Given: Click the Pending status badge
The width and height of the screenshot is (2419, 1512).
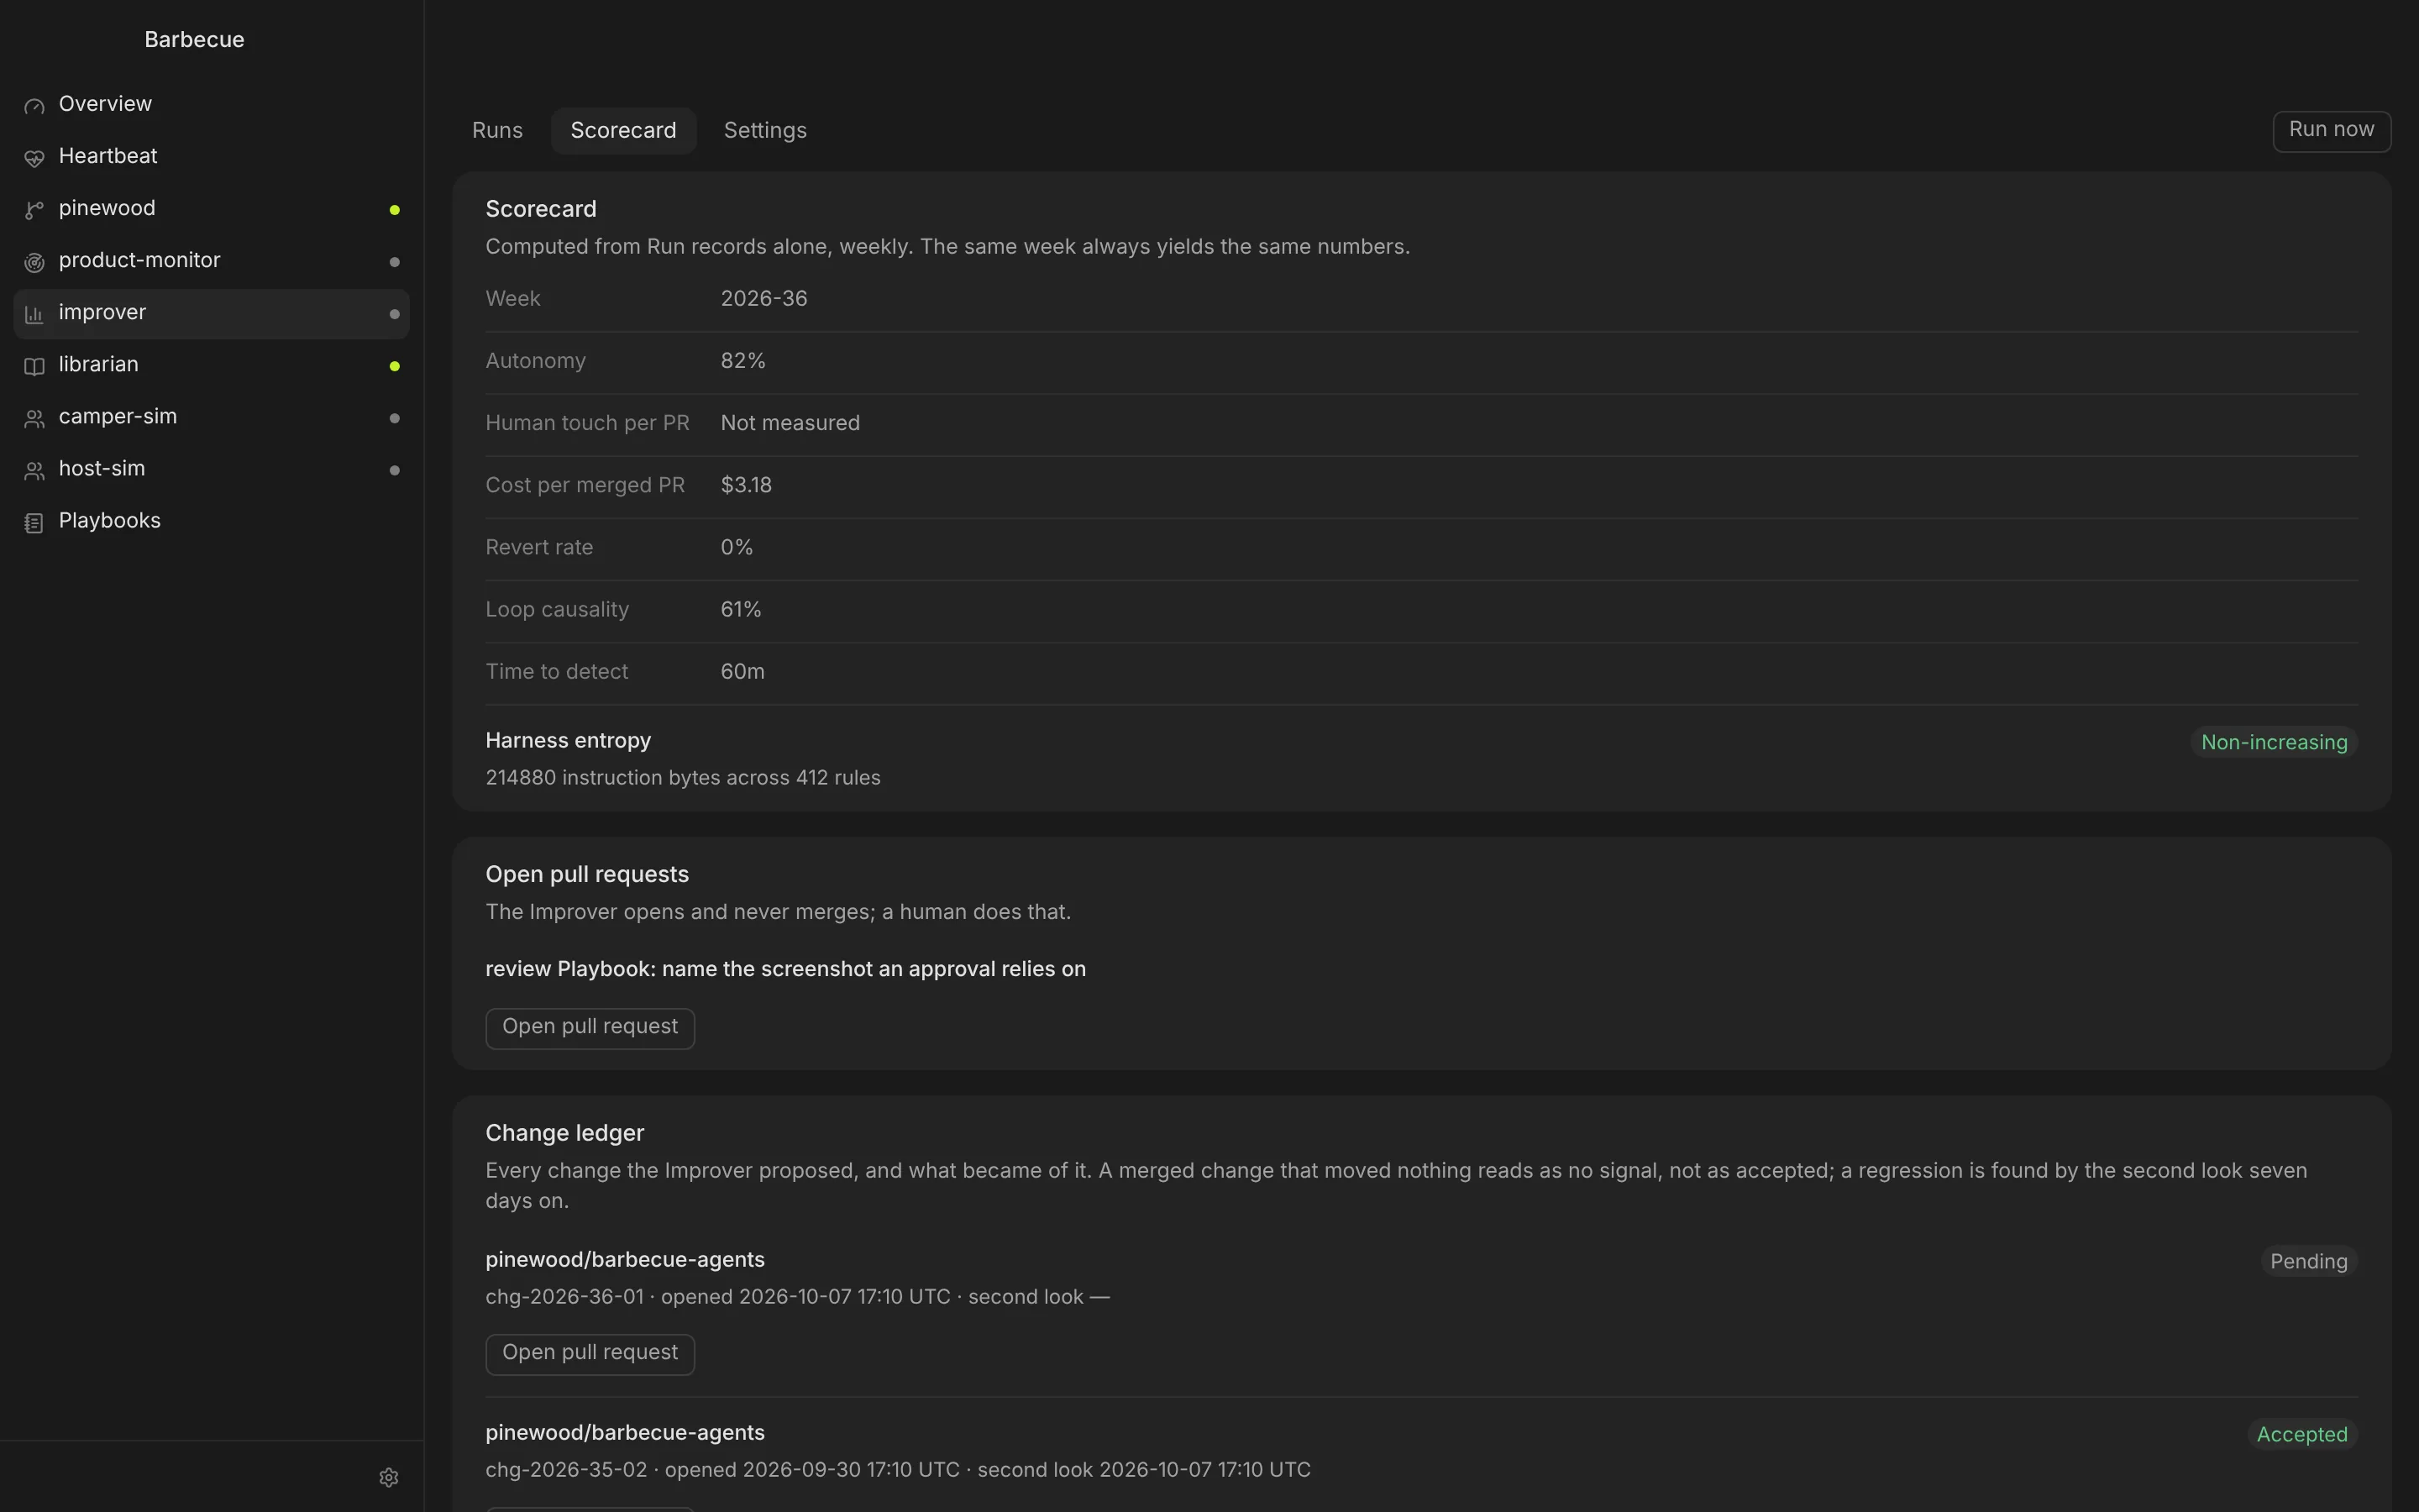Looking at the screenshot, I should pos(2309,1261).
